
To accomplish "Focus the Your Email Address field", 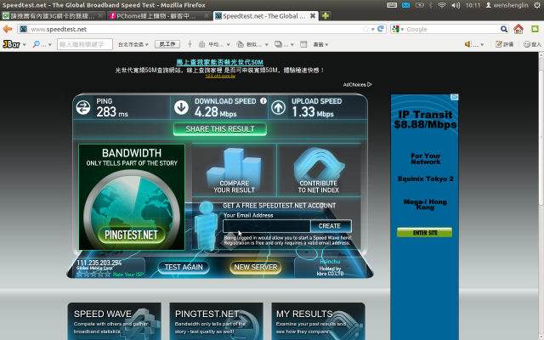I will (266, 226).
